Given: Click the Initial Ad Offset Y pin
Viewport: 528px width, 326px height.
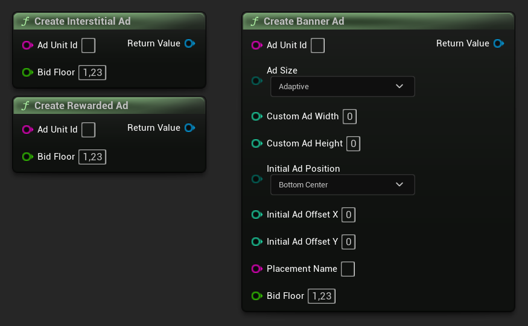Looking at the screenshot, I should (x=256, y=242).
